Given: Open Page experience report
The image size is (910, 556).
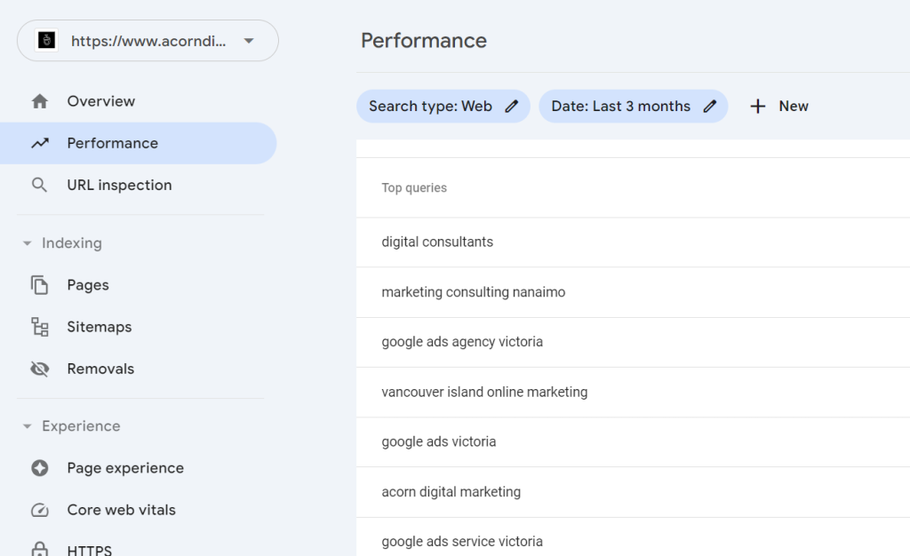Looking at the screenshot, I should [125, 468].
